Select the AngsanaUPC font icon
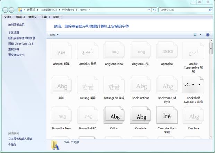 (140, 50)
